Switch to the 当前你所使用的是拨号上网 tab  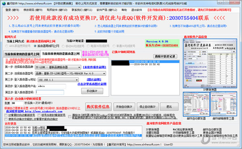22,54
